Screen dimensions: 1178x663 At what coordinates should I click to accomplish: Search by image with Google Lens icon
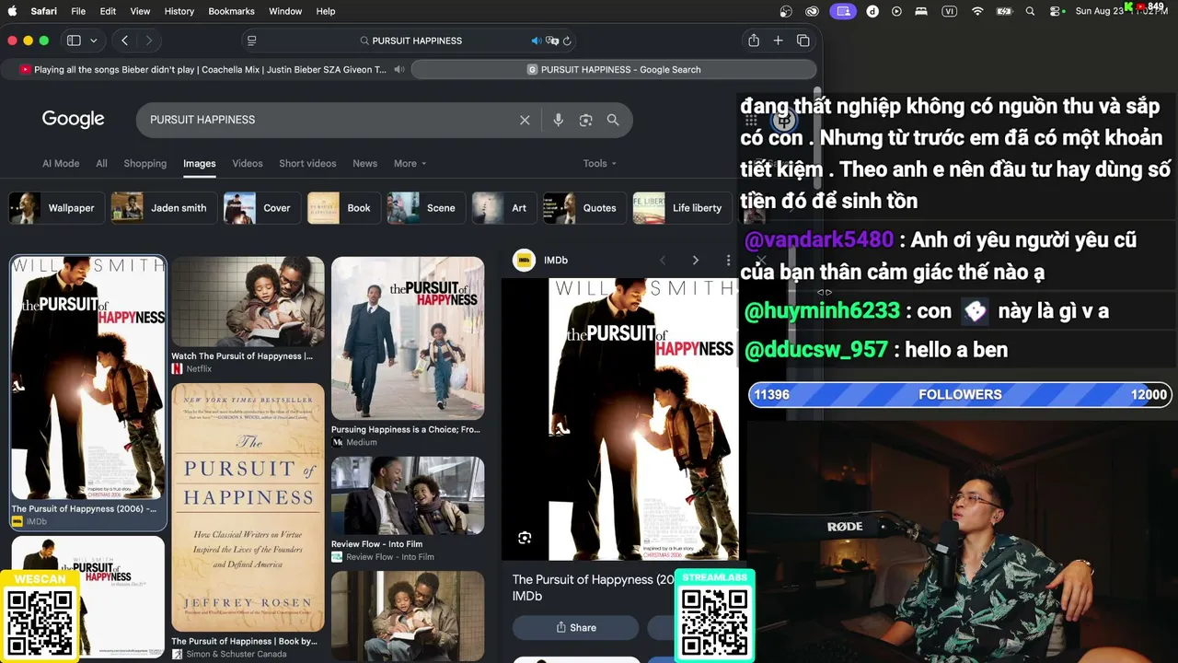click(x=585, y=120)
